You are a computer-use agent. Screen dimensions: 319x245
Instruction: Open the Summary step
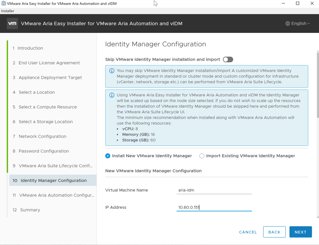(x=30, y=210)
